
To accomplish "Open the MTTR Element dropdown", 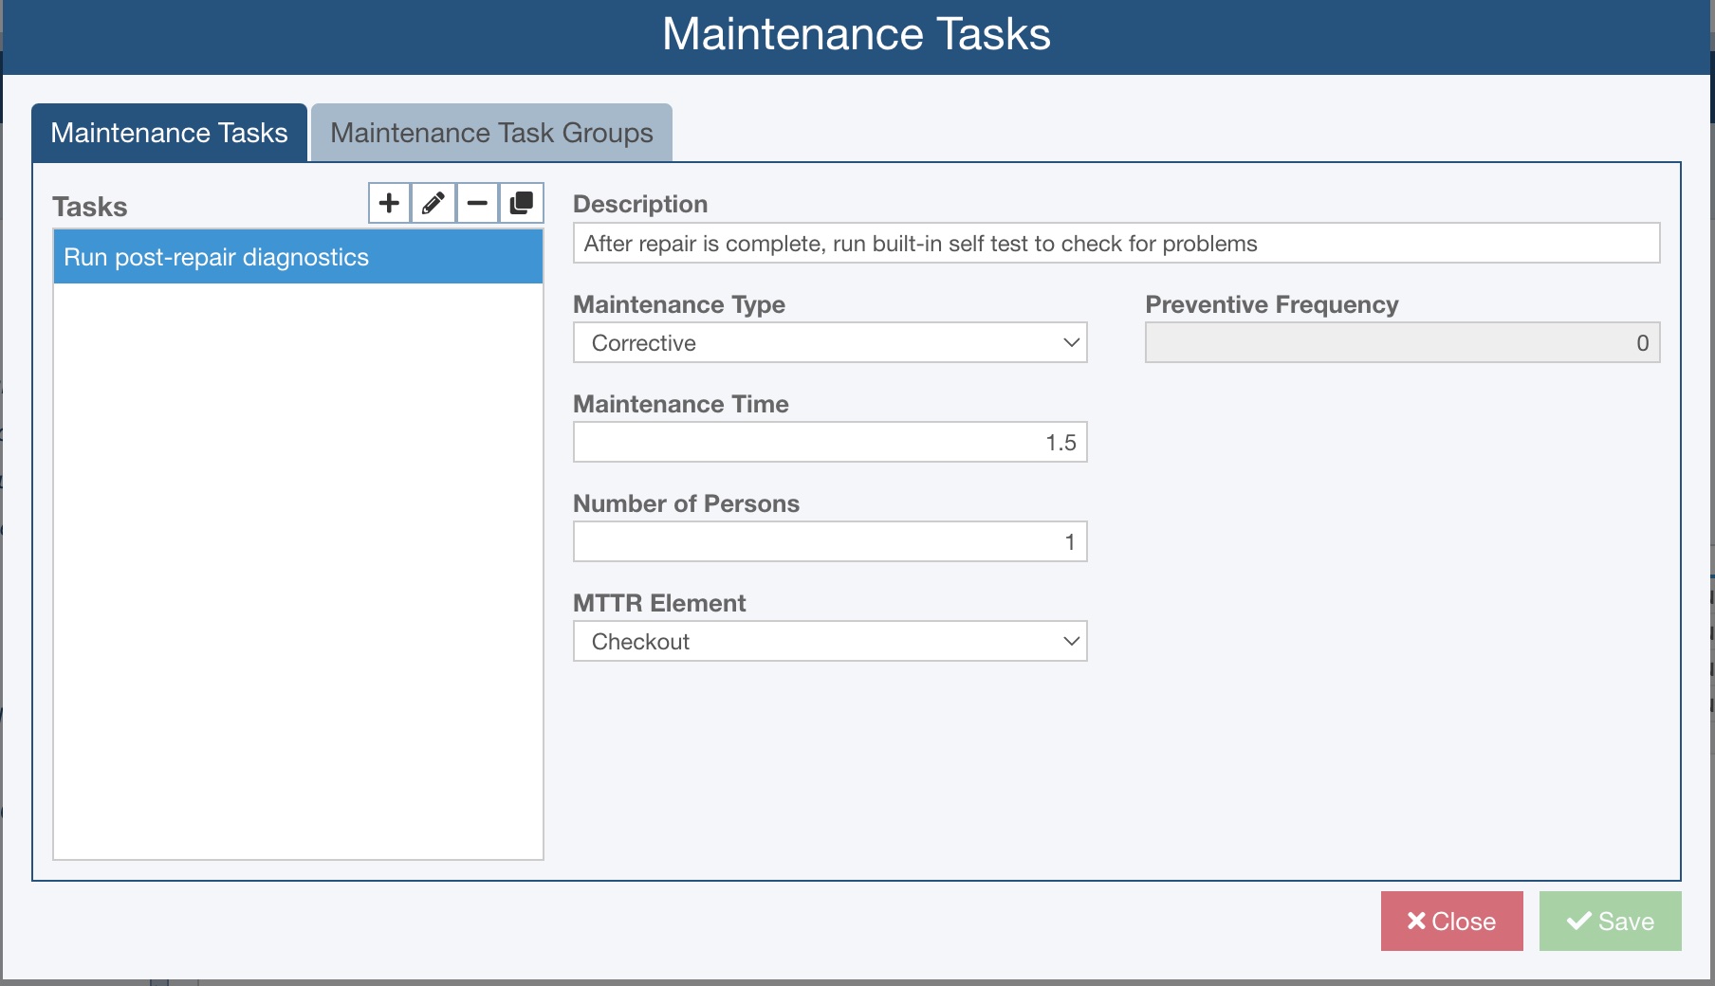I will (830, 641).
